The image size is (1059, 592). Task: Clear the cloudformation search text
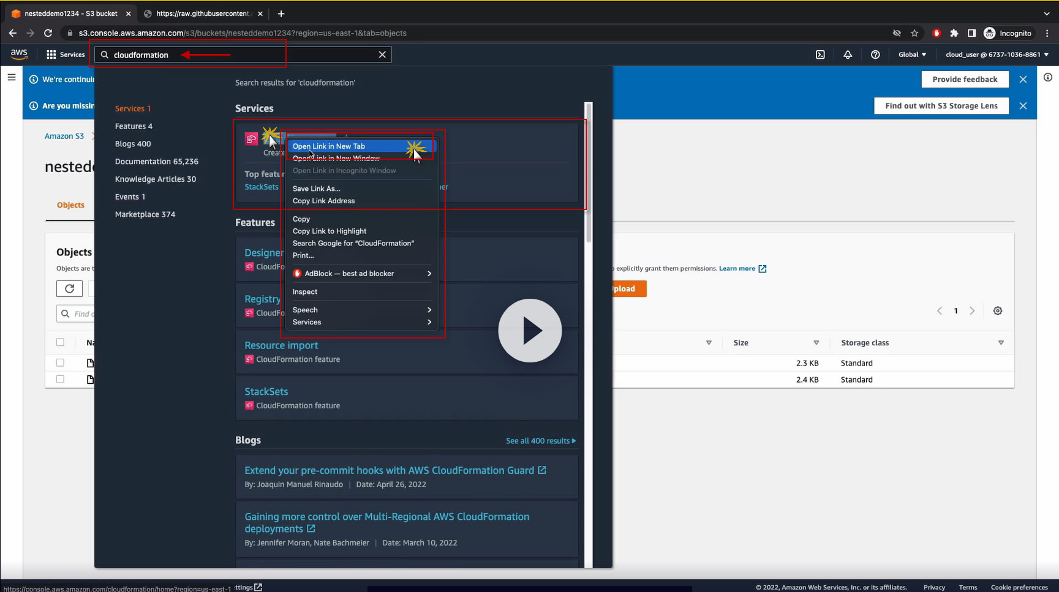[x=382, y=54]
